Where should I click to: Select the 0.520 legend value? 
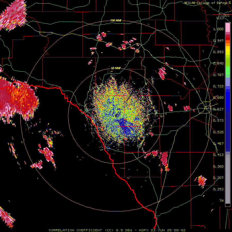pyautogui.click(x=218, y=132)
